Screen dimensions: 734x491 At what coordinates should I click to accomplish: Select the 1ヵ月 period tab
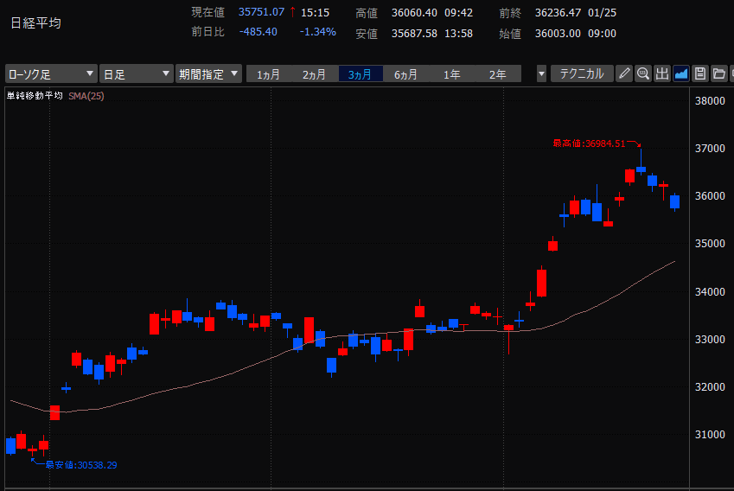pos(269,74)
